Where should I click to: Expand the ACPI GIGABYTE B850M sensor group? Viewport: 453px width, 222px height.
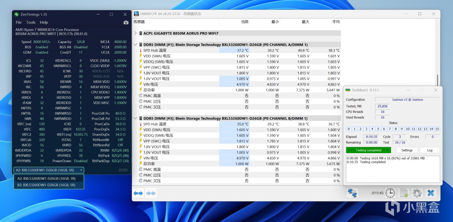tap(135, 34)
